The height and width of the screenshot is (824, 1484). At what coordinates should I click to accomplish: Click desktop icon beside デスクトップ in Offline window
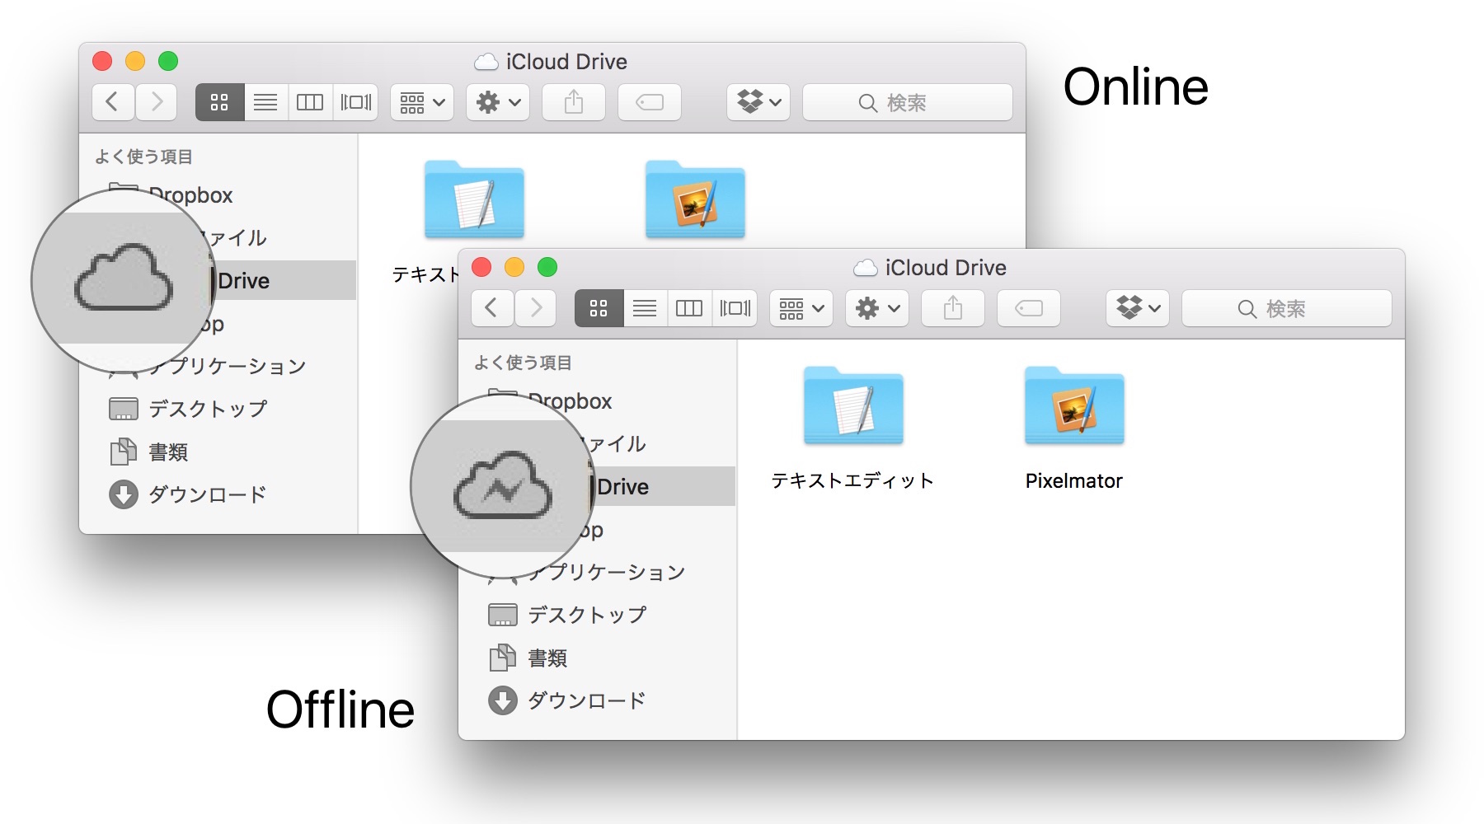point(503,615)
